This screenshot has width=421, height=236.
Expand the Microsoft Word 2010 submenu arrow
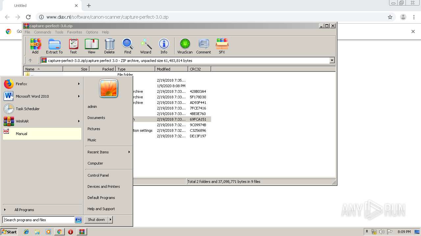pyautogui.click(x=79, y=96)
